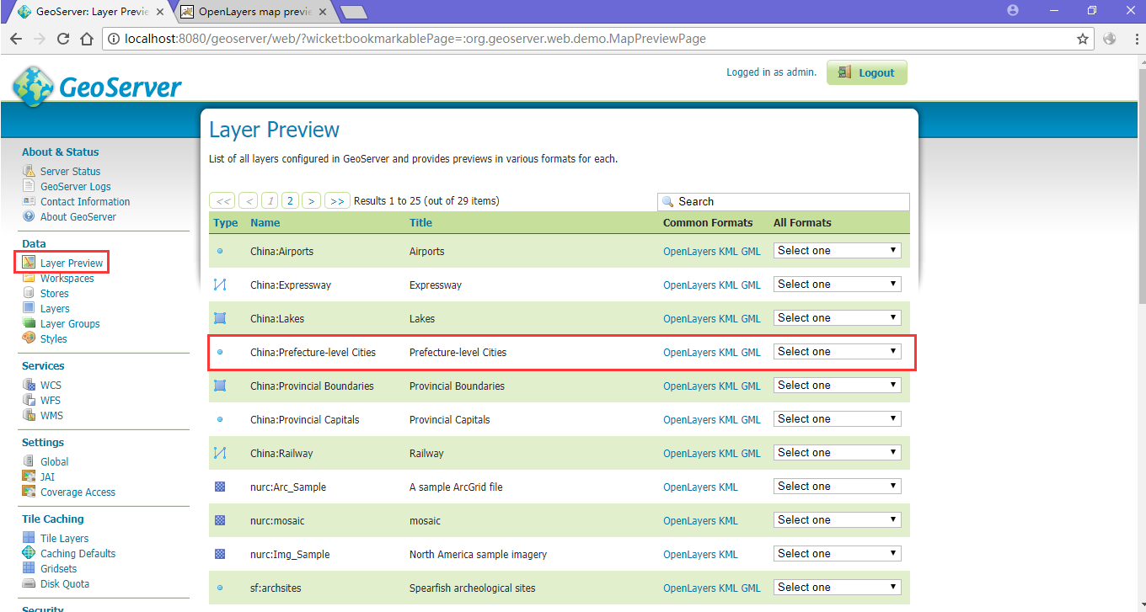Jump to the last results page
The width and height of the screenshot is (1146, 612).
pyautogui.click(x=337, y=200)
